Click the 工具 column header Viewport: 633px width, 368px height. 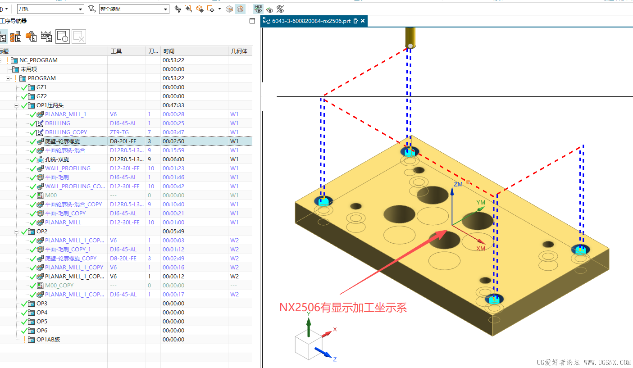coord(116,51)
